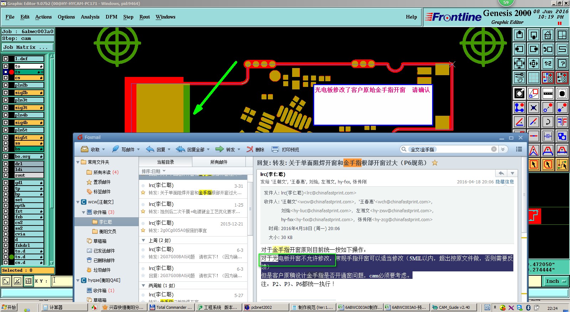The height and width of the screenshot is (312, 570).
Task: Open the DFM menu
Action: point(112,17)
